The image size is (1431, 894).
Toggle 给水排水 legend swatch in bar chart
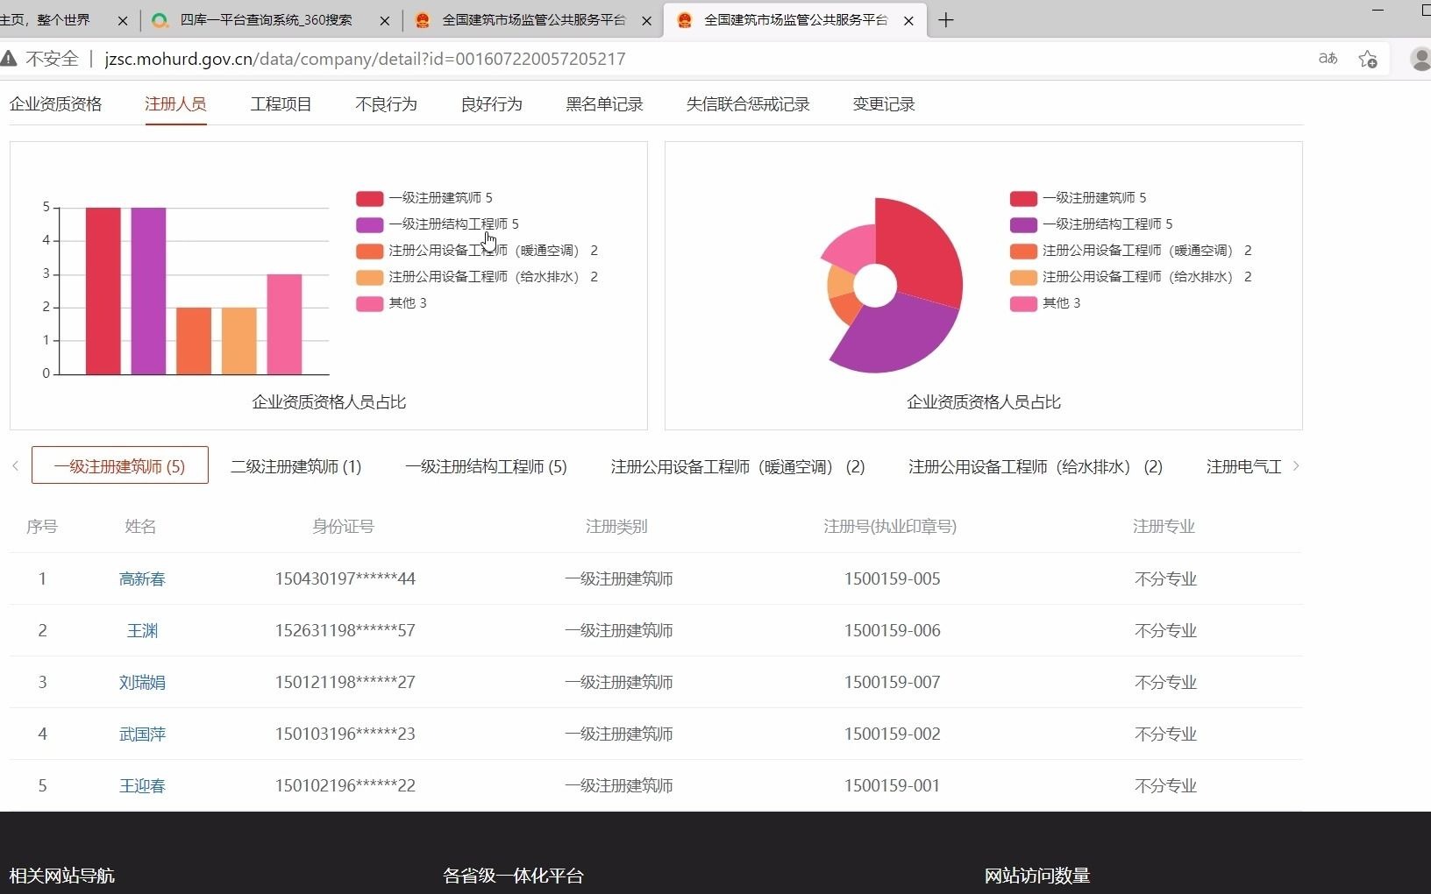[x=369, y=277]
